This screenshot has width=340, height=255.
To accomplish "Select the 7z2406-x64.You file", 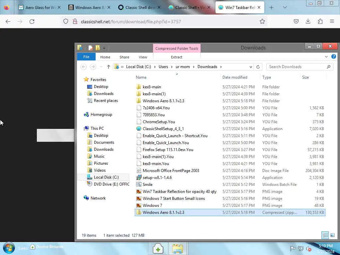I will [x=156, y=108].
